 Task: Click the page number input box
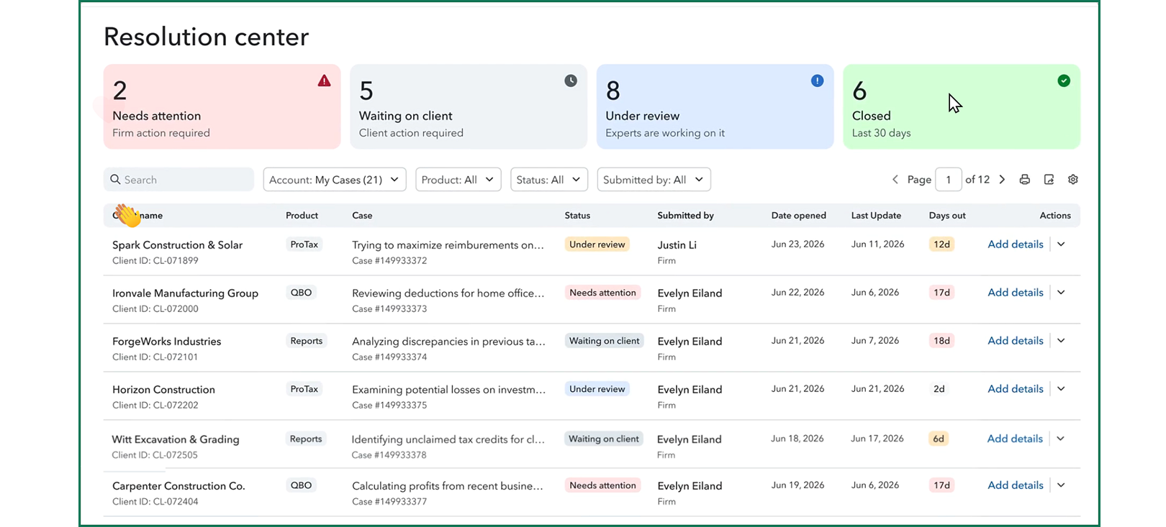(949, 180)
